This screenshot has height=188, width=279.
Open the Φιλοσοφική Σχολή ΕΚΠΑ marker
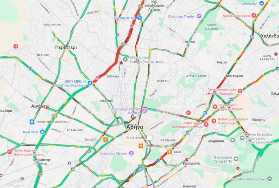click(236, 159)
